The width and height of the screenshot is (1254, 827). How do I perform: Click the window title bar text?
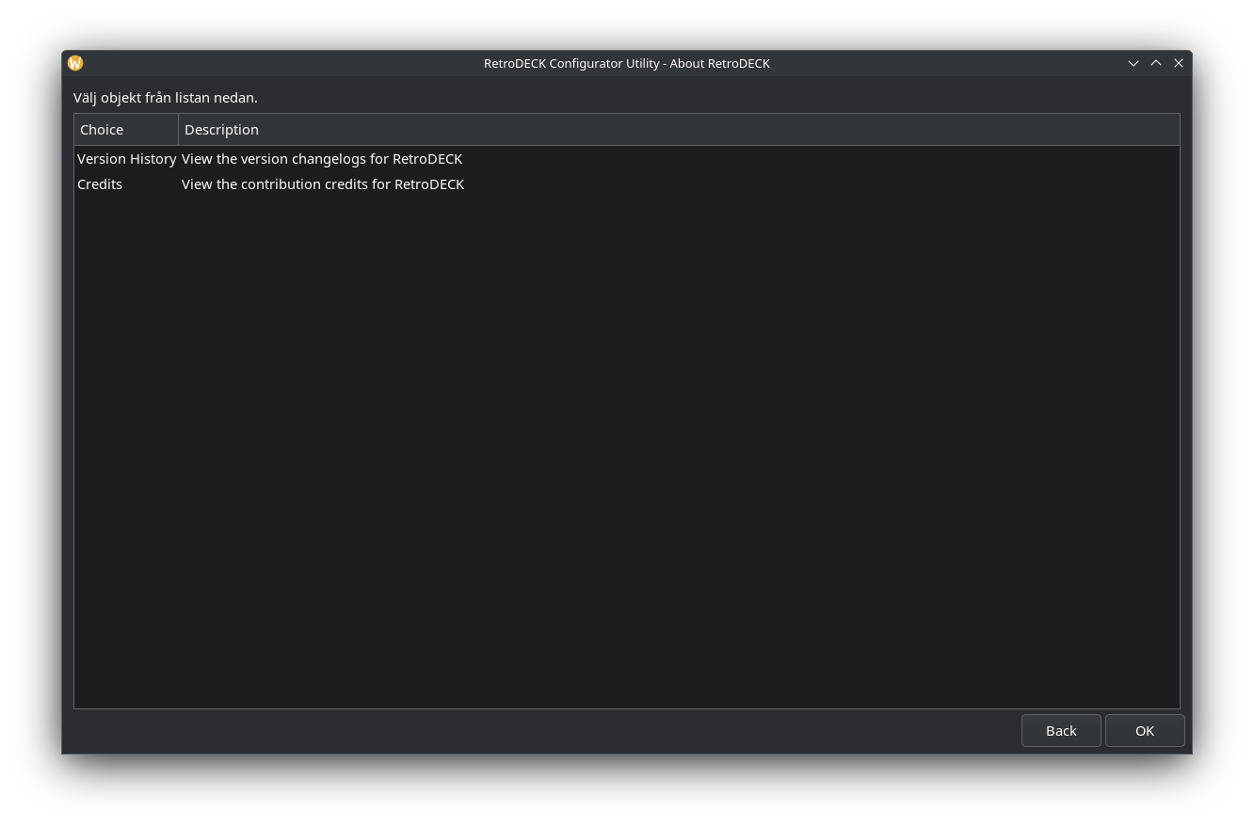(x=627, y=63)
